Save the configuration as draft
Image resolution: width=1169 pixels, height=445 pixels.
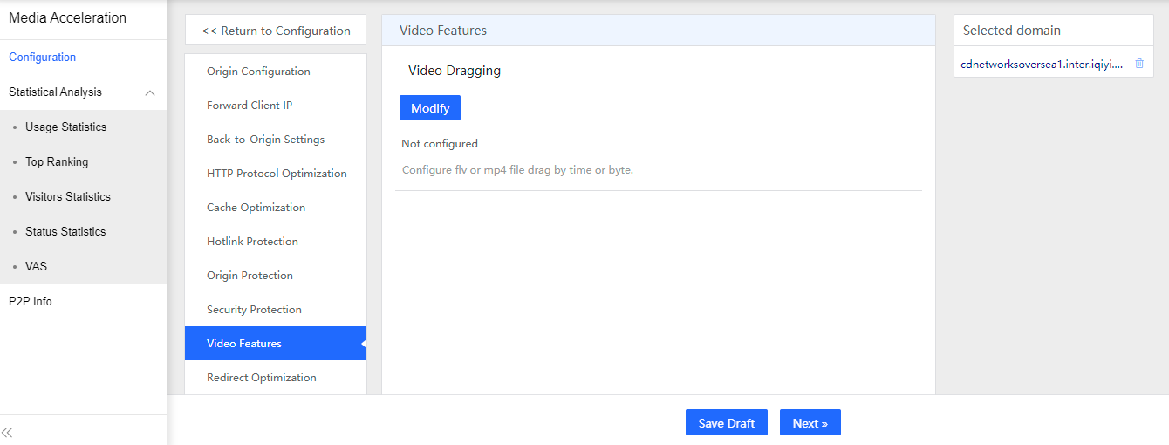(x=727, y=423)
